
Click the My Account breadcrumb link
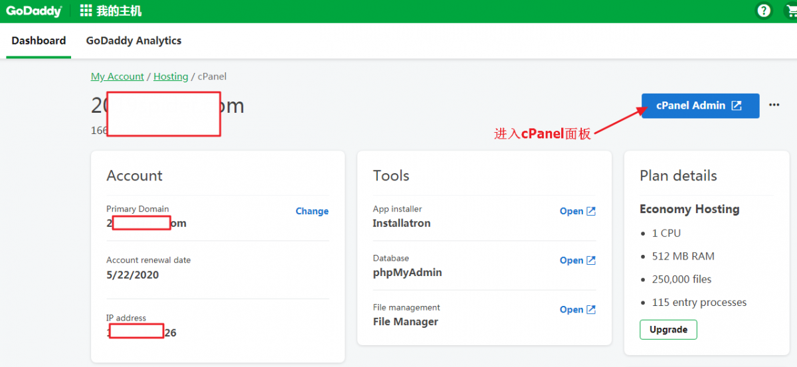(118, 76)
